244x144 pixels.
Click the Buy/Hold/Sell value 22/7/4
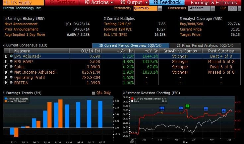point(234,24)
